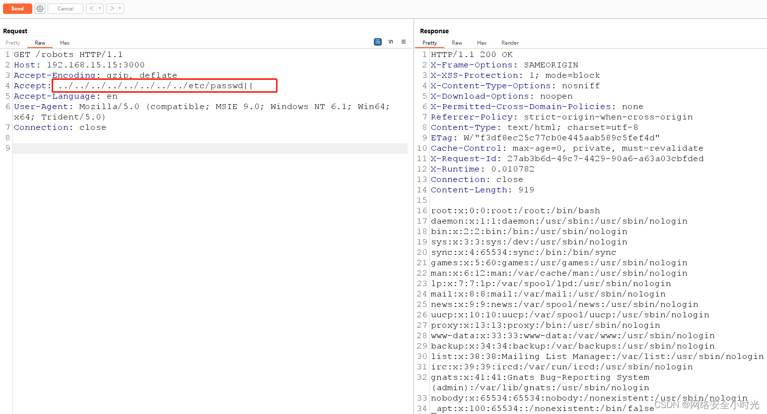Click the X-Download-Options: noopen header
Screen dimensions: 767x414
tap(502, 96)
